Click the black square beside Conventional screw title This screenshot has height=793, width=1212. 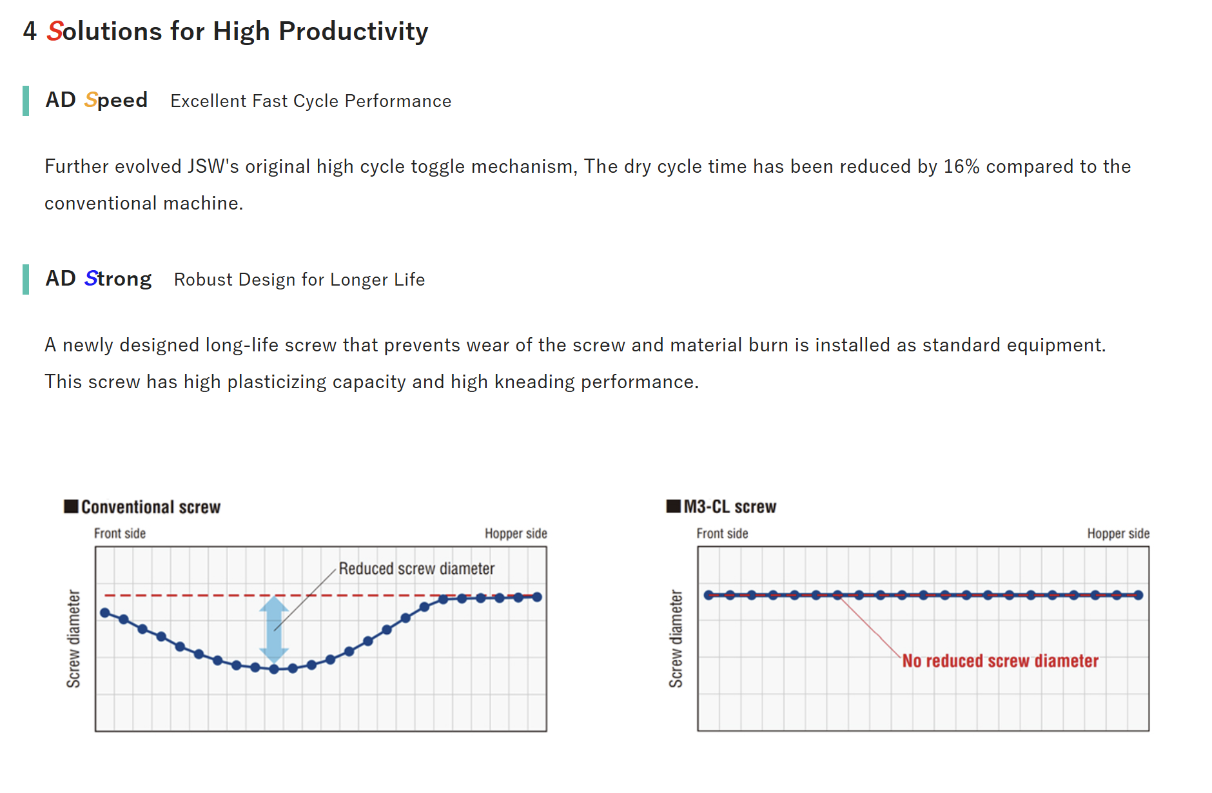pos(71,506)
